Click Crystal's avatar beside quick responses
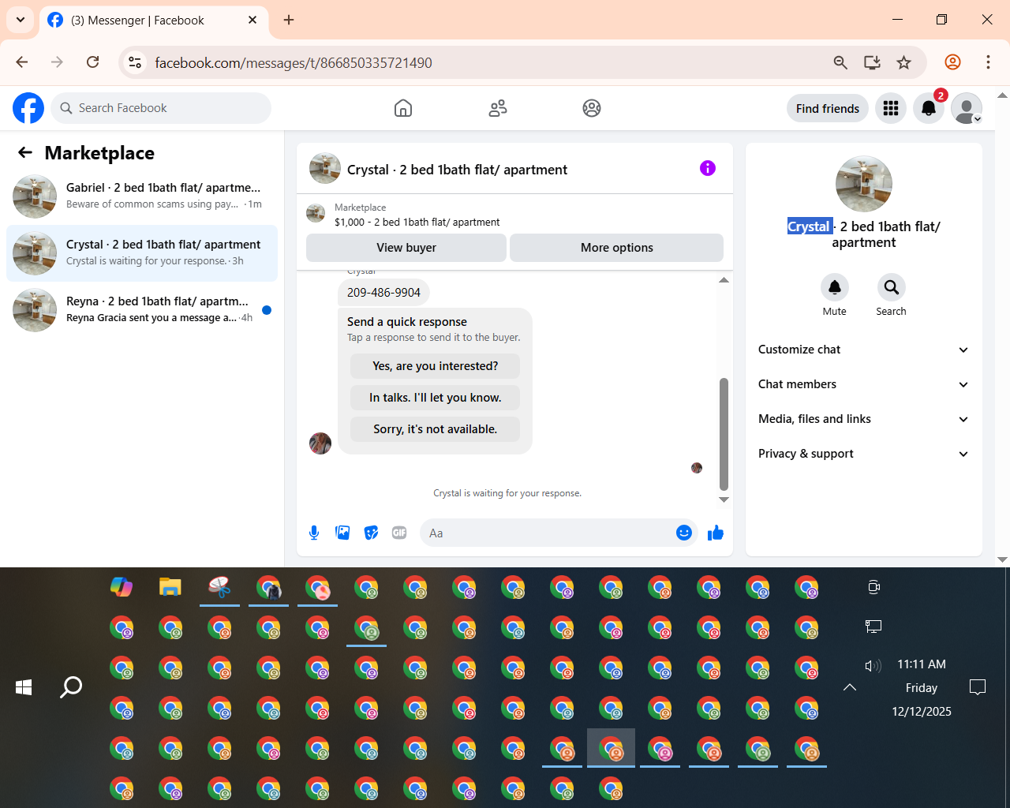Viewport: 1010px width, 808px height. coord(320,443)
